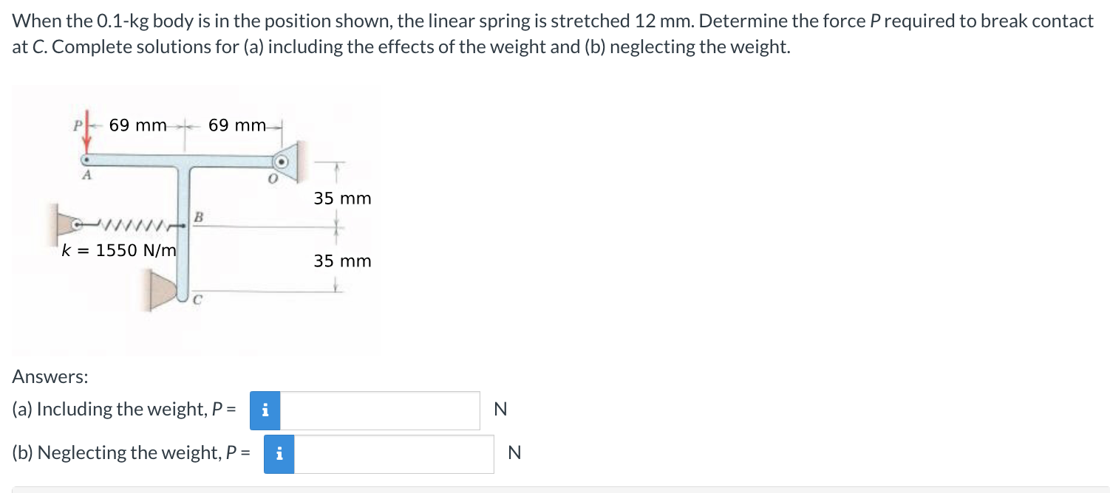
Task: Click the lower '35 mm' dimension label
Action: point(342,261)
